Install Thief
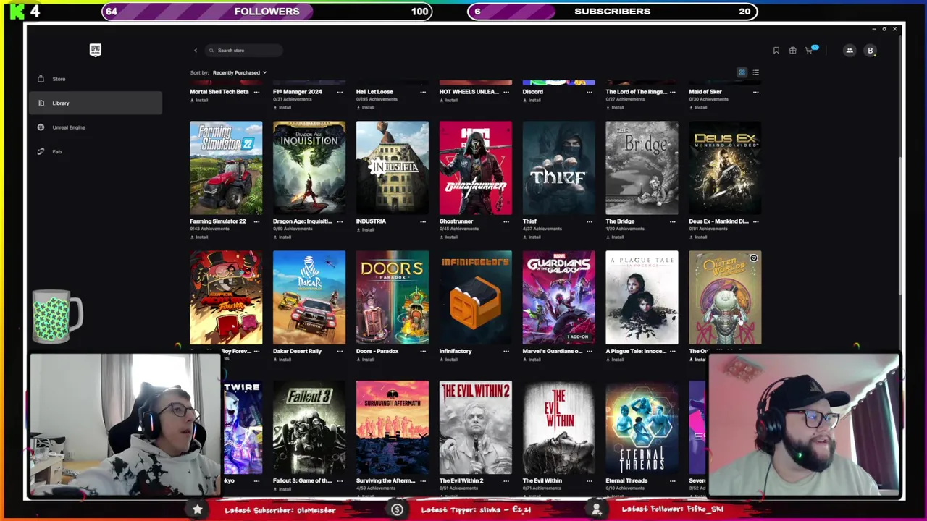 pos(532,237)
